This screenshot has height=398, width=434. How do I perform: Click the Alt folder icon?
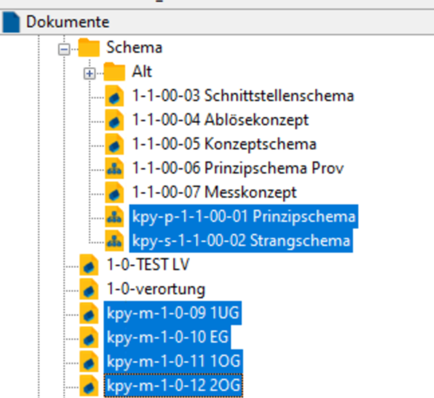(114, 72)
